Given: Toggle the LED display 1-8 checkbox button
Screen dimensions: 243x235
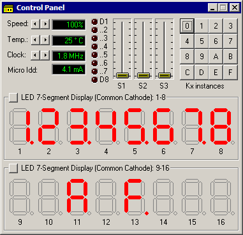Looking at the screenshot, I should [x=13, y=97].
